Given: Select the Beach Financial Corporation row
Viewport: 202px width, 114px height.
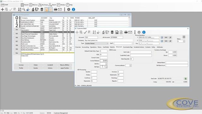Looking at the screenshot, I should pyautogui.click(x=48, y=34).
